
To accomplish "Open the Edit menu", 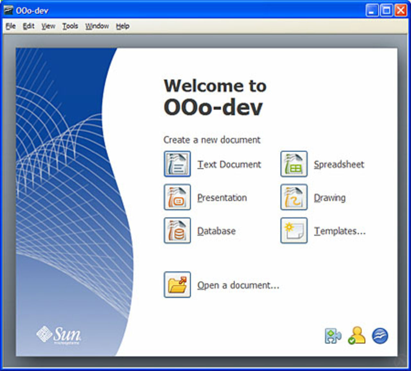I will pos(29,26).
